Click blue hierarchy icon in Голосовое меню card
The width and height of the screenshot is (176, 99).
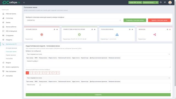(117, 35)
